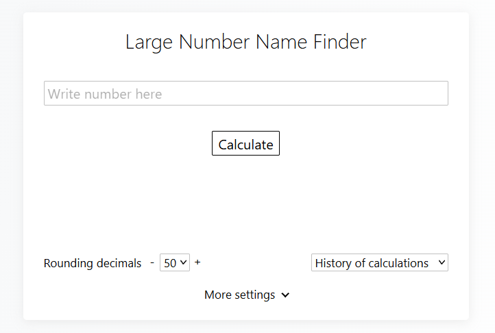
Task: Click the word "Calculate" to find the name
Action: click(x=245, y=145)
